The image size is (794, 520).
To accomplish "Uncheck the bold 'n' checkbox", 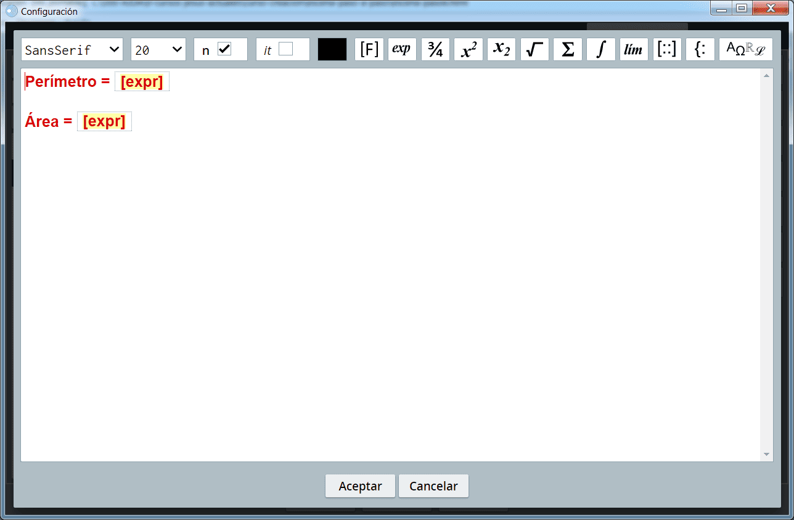I will tap(224, 49).
